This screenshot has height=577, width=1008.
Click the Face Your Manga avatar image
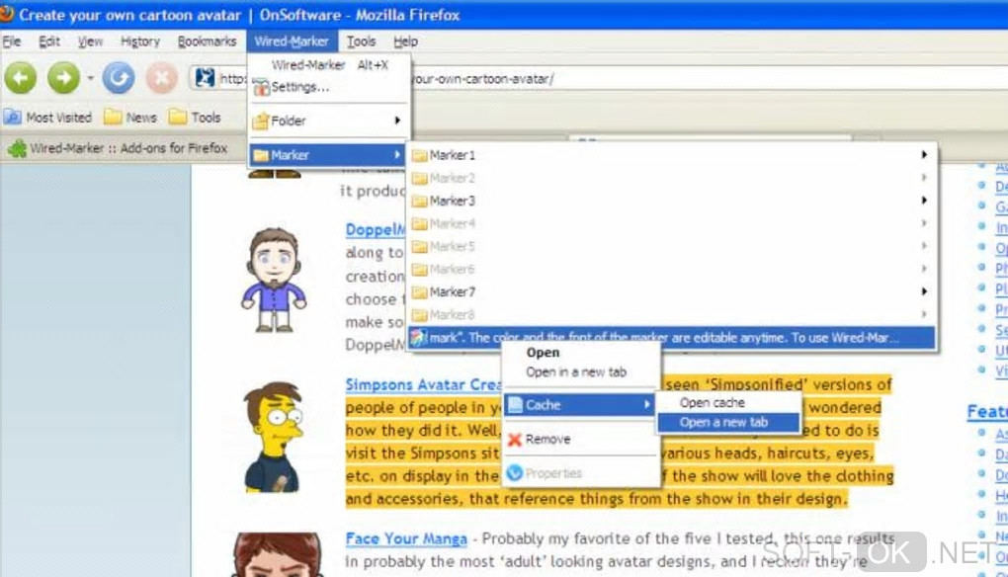click(278, 554)
